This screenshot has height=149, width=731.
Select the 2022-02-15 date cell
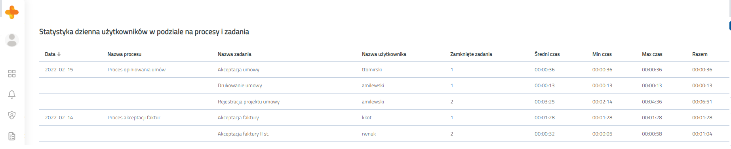[59, 70]
